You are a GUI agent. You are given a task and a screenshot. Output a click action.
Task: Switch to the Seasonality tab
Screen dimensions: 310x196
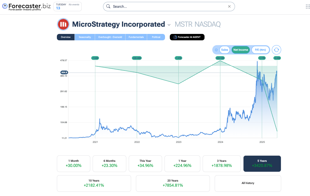(x=85, y=37)
